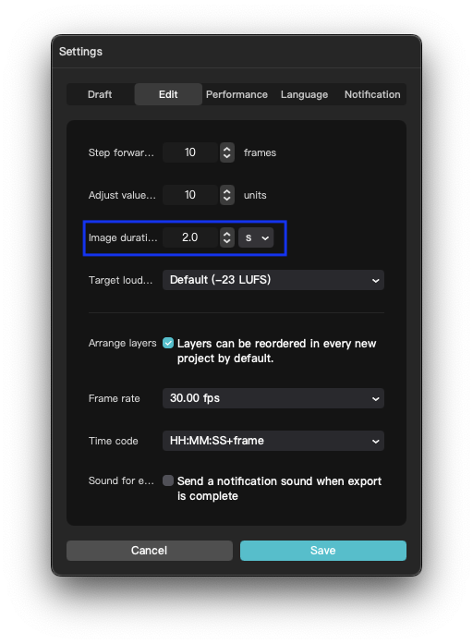Uncheck the Arrange layers checkbox

point(168,343)
